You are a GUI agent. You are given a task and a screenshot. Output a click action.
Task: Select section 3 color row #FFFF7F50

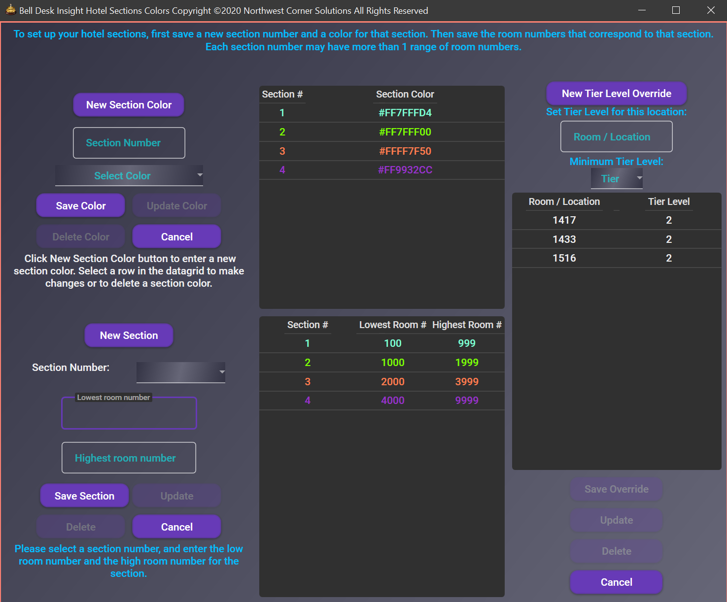tap(381, 151)
